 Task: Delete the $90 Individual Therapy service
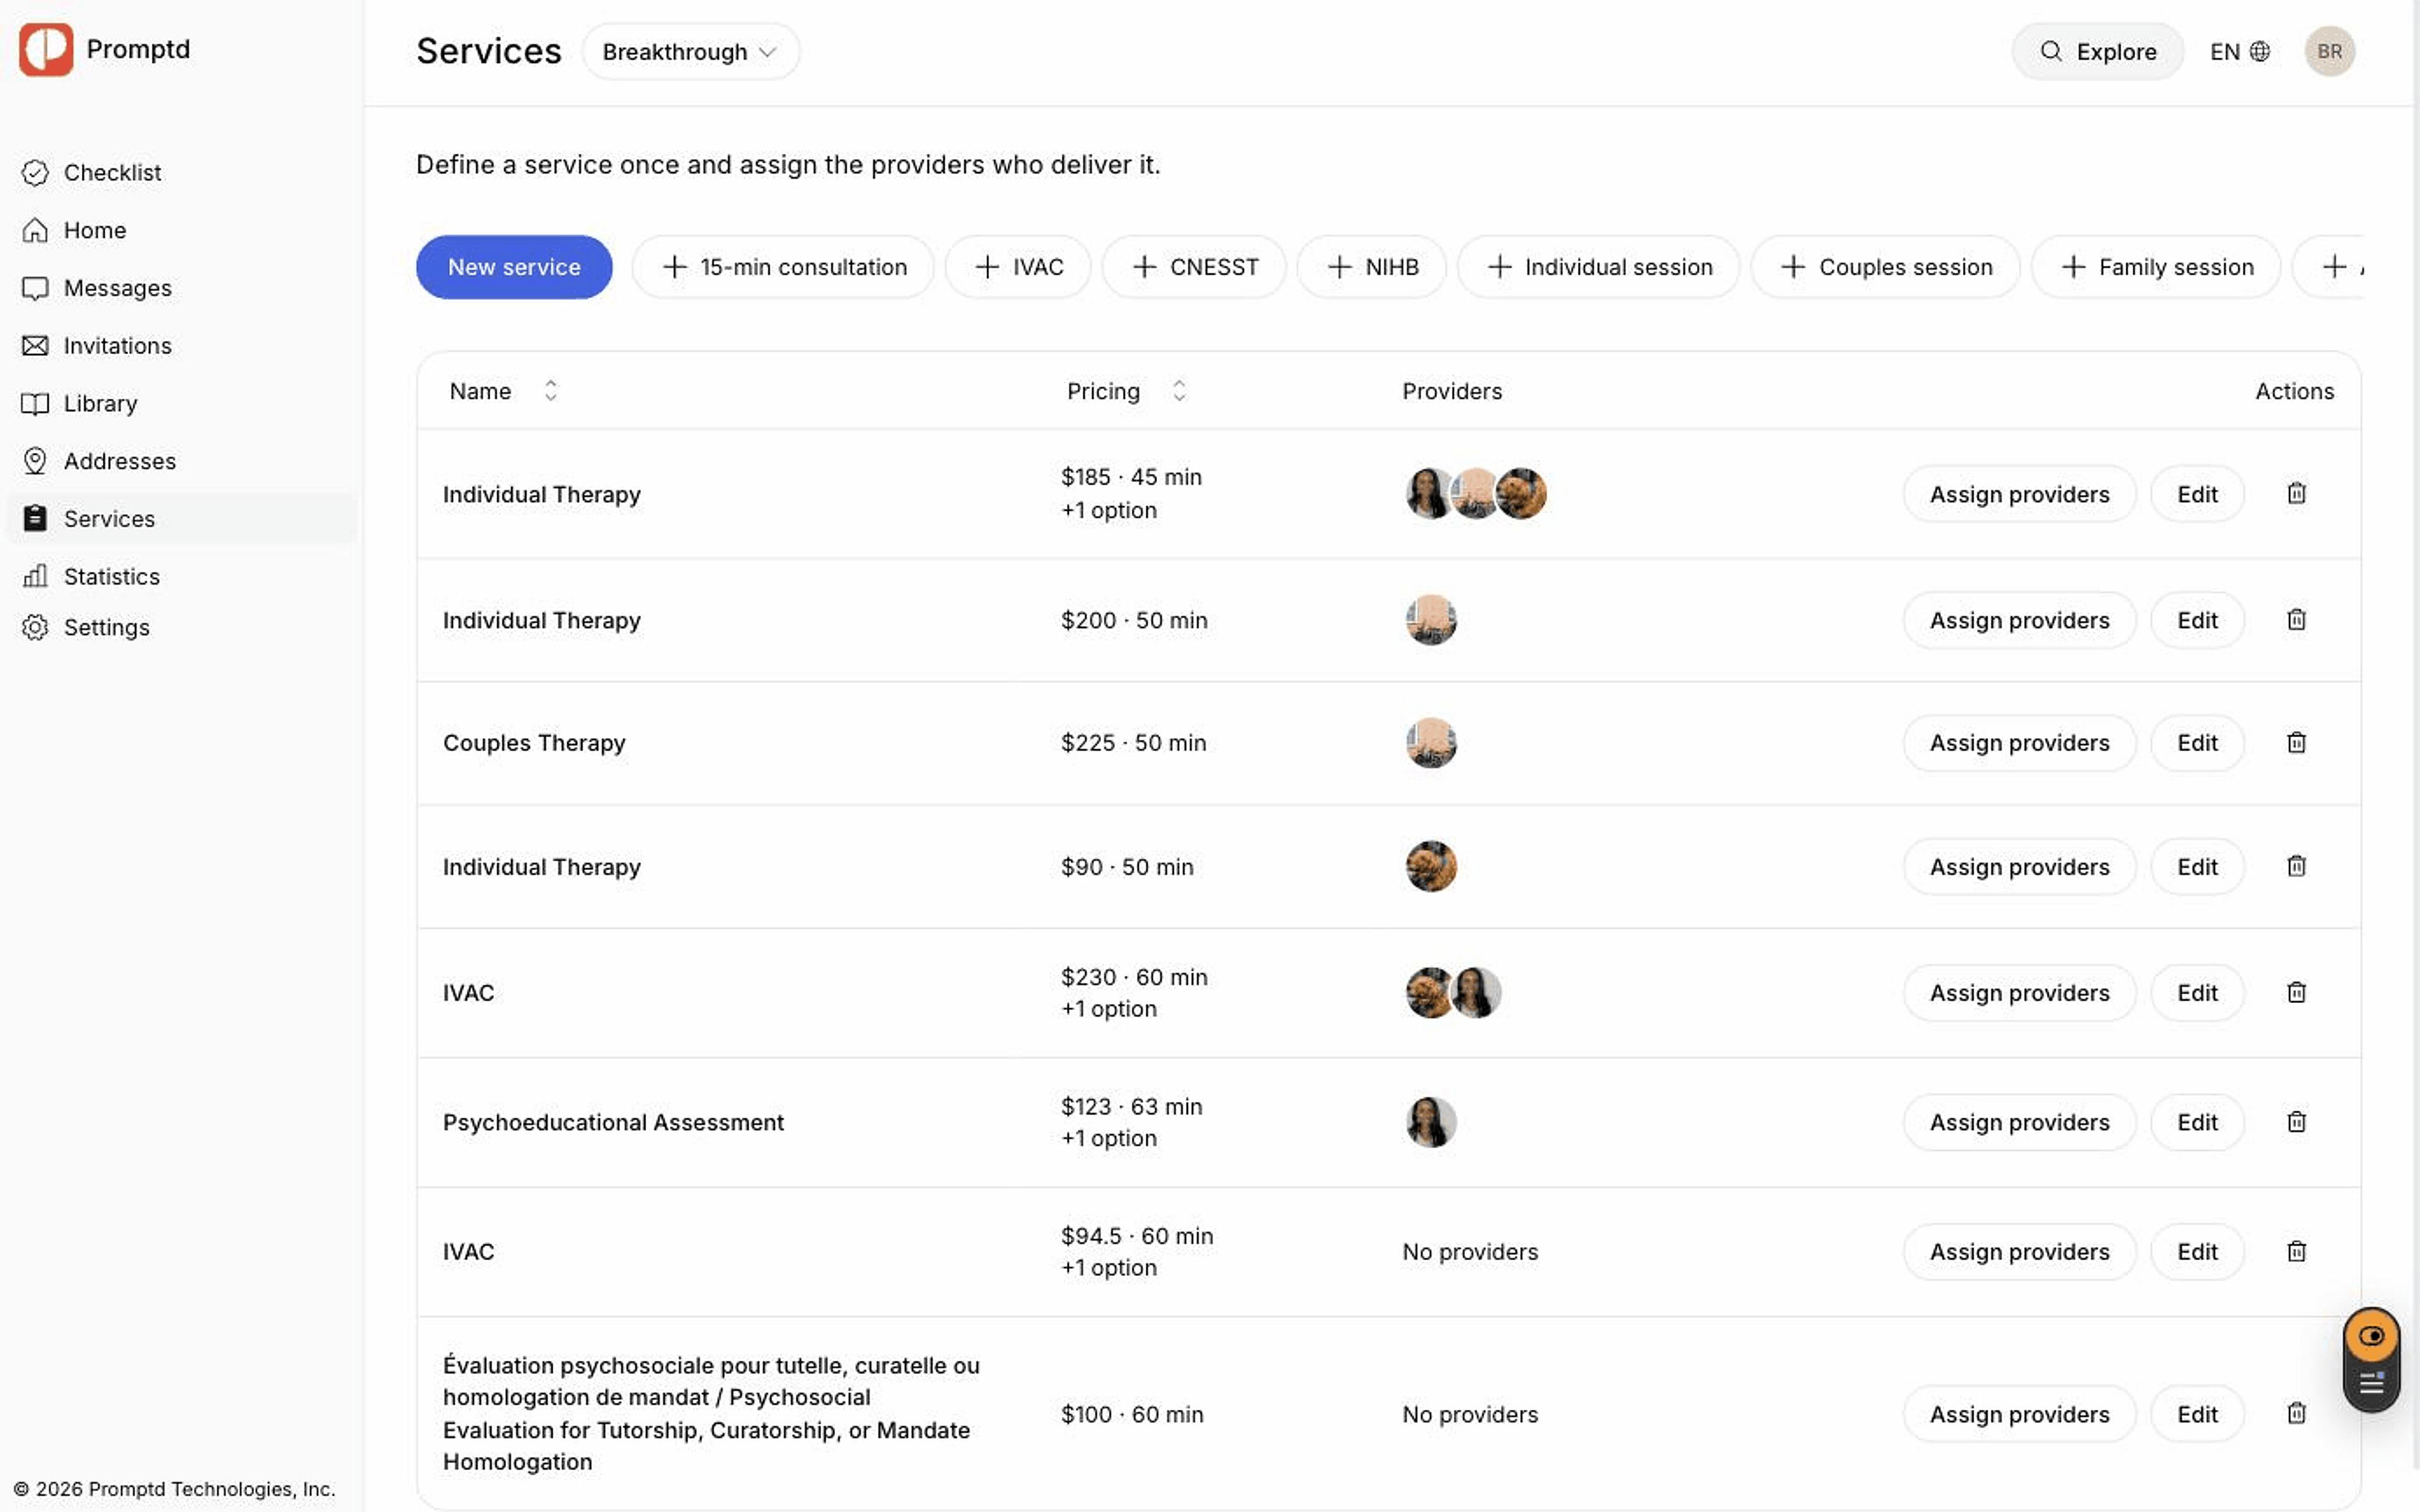coord(2296,866)
